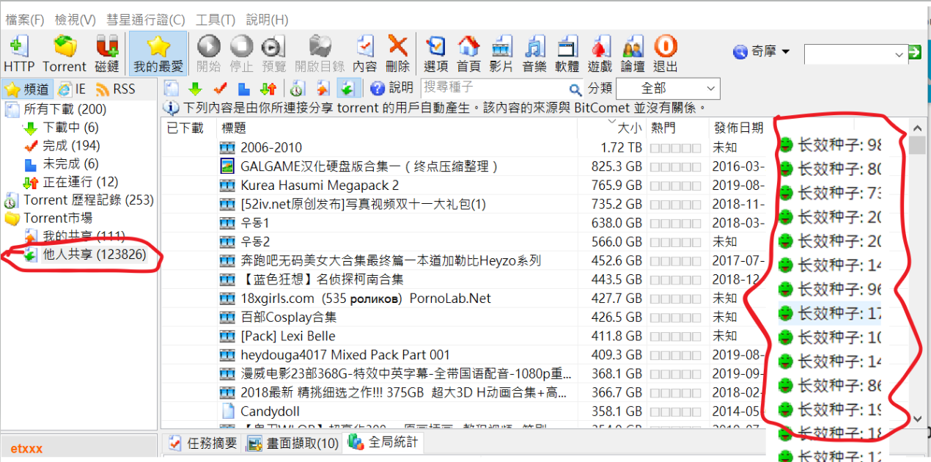
Task: Switch to the 任務摘要 tab
Action: point(204,443)
